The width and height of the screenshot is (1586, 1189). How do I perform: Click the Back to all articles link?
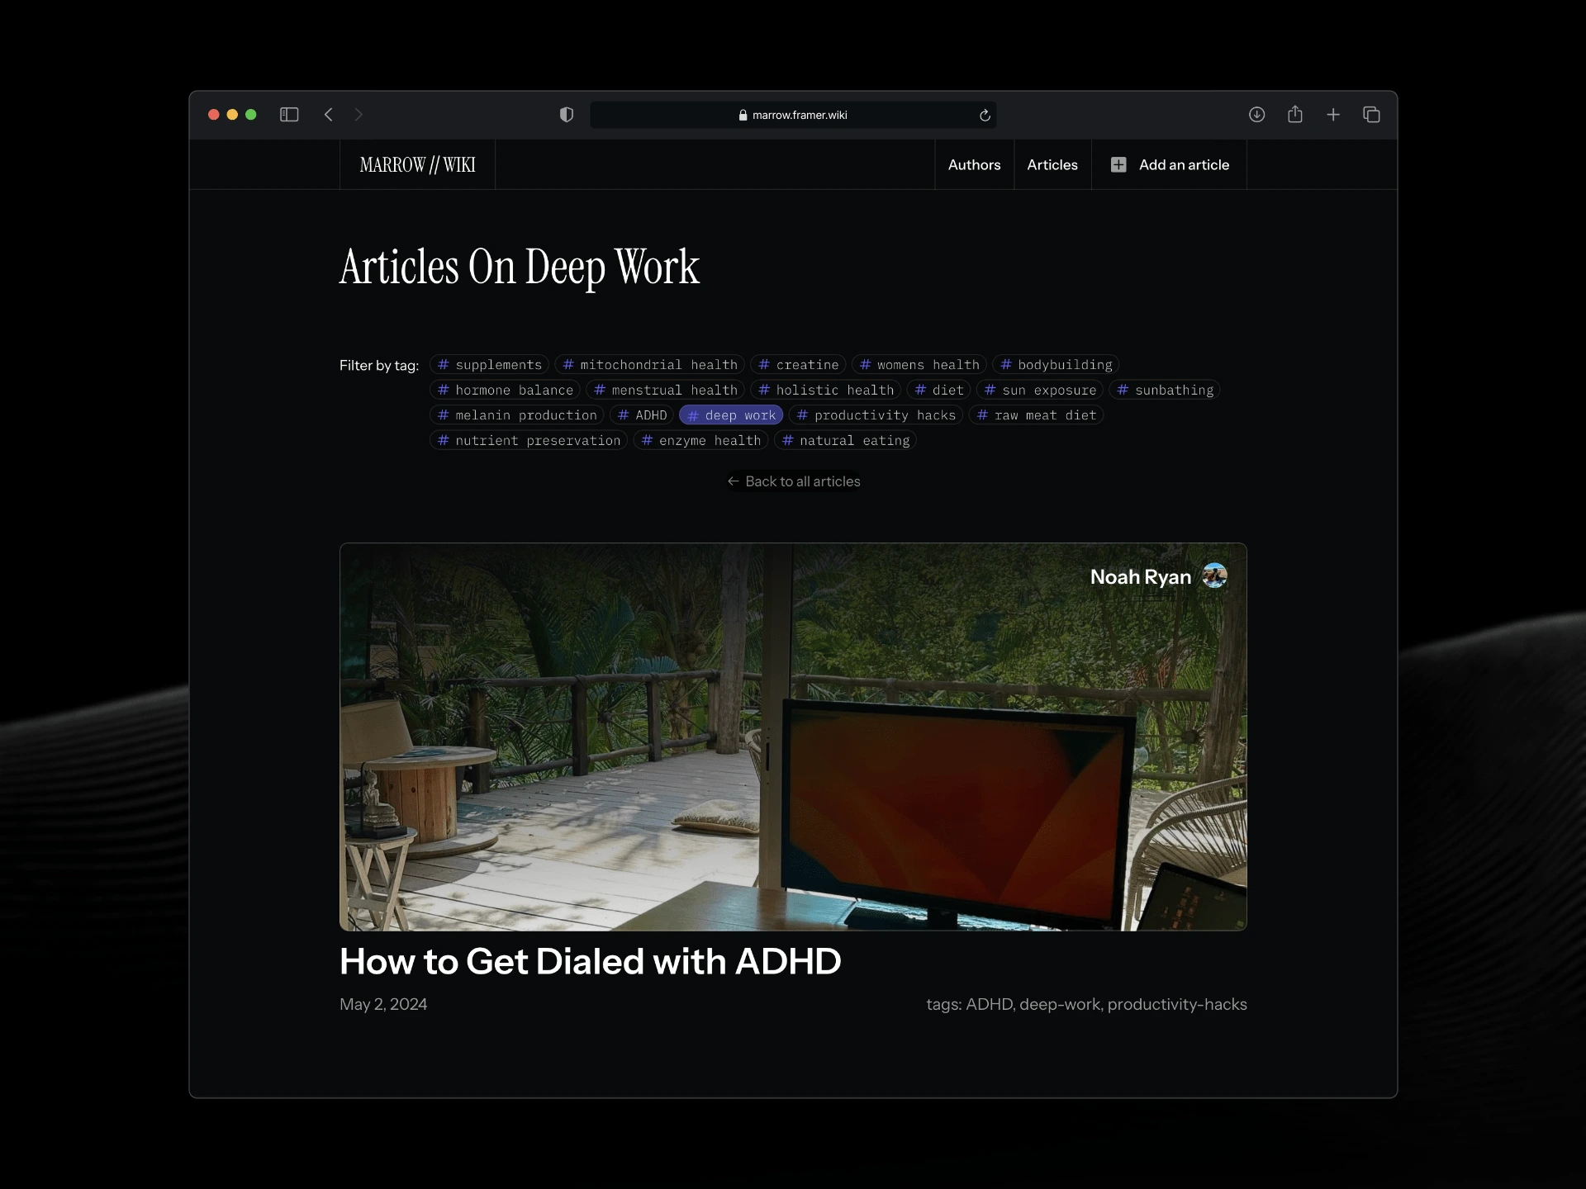(x=793, y=480)
